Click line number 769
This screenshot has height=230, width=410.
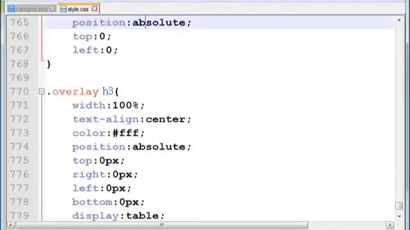[19, 78]
